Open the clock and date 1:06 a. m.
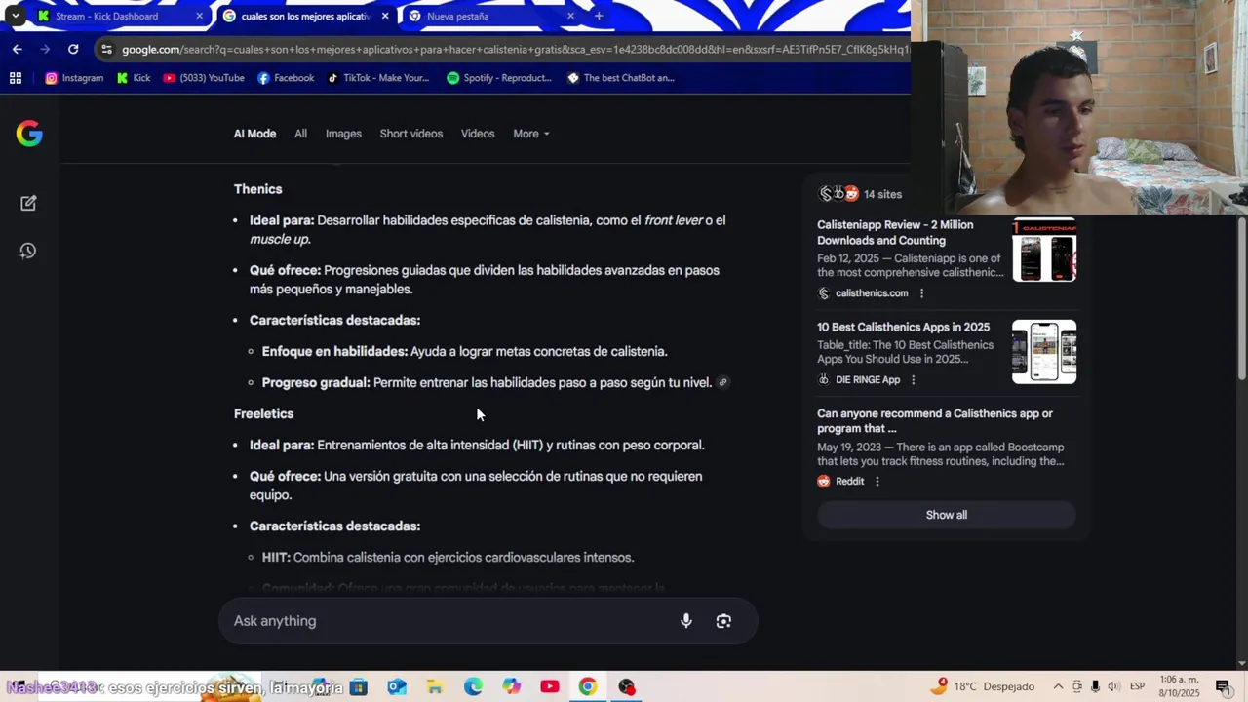 (1178, 687)
